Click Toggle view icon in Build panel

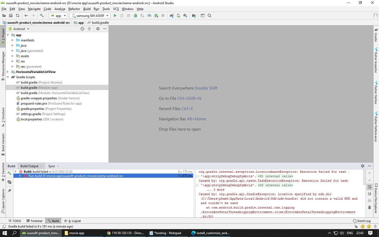pos(9,182)
